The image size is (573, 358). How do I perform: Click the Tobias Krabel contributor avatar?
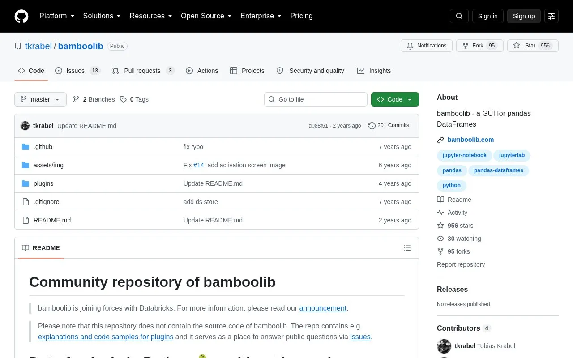pos(444,346)
